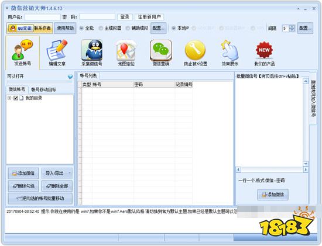Click the 把勾选的帐号批量移动 button
The height and width of the screenshot is (246, 322).
coord(40,199)
